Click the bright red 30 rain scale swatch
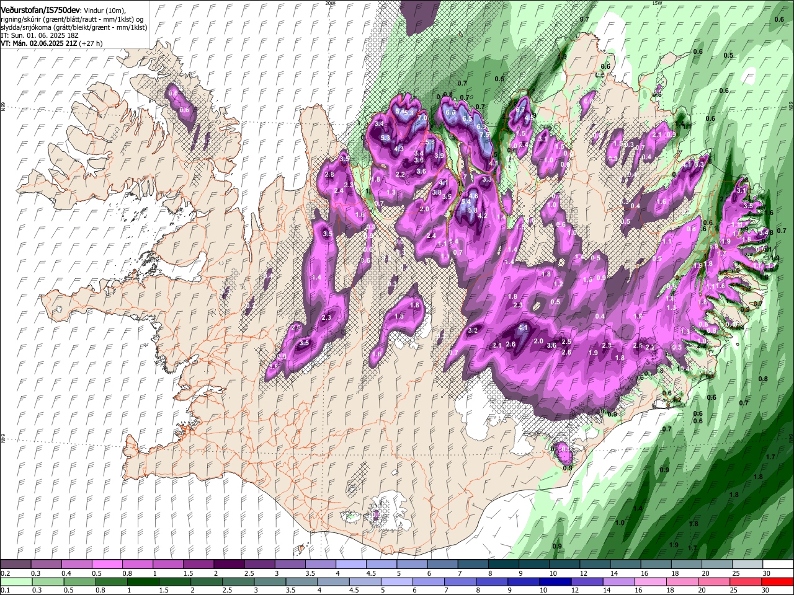794x595 pixels. pos(778,582)
